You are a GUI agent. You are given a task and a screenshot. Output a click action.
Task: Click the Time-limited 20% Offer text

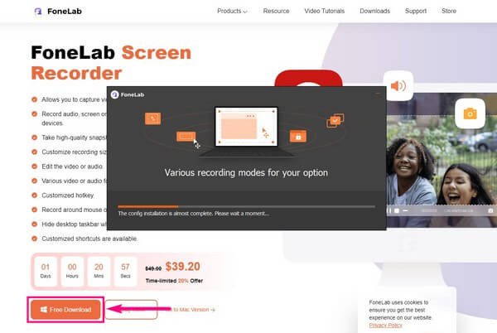point(174,281)
